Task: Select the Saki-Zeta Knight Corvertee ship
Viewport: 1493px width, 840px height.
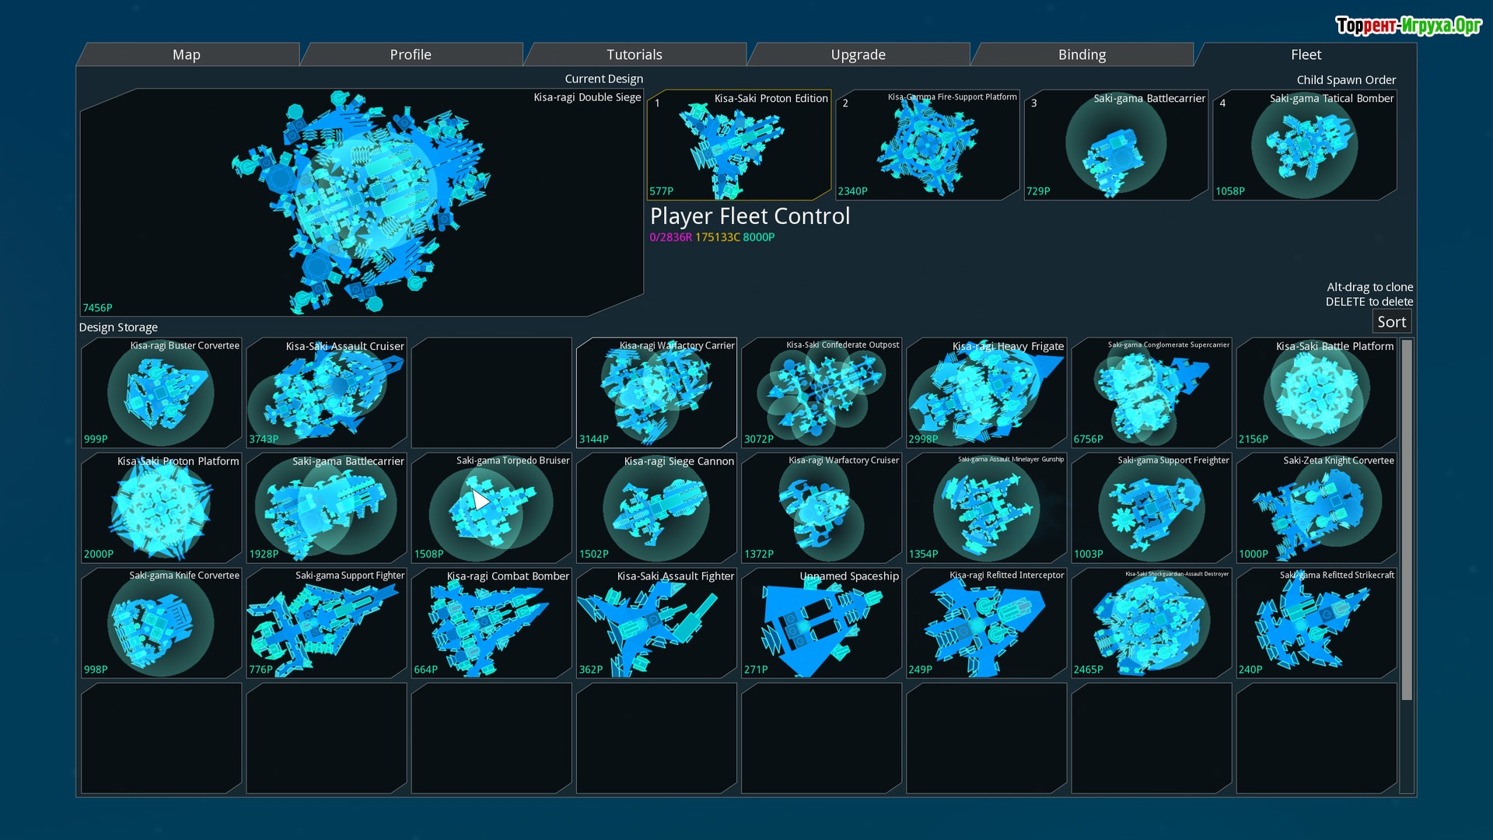Action: click(1316, 508)
